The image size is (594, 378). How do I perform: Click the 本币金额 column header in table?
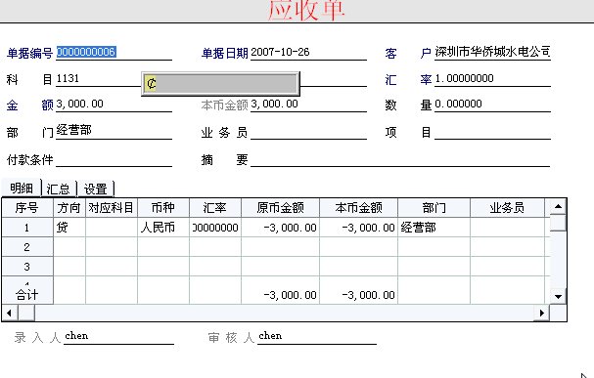pyautogui.click(x=359, y=207)
